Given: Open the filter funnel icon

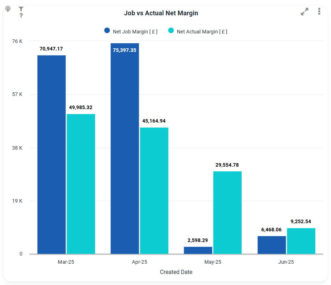Looking at the screenshot, I should point(21,9).
